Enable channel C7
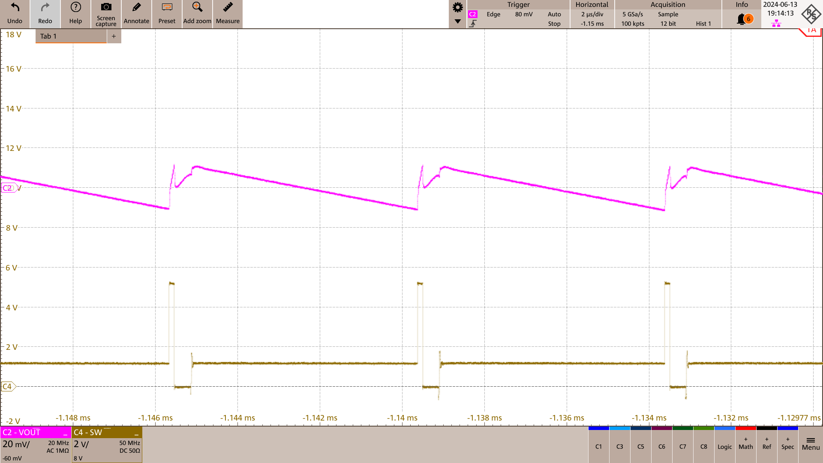This screenshot has width=823, height=463. click(682, 444)
